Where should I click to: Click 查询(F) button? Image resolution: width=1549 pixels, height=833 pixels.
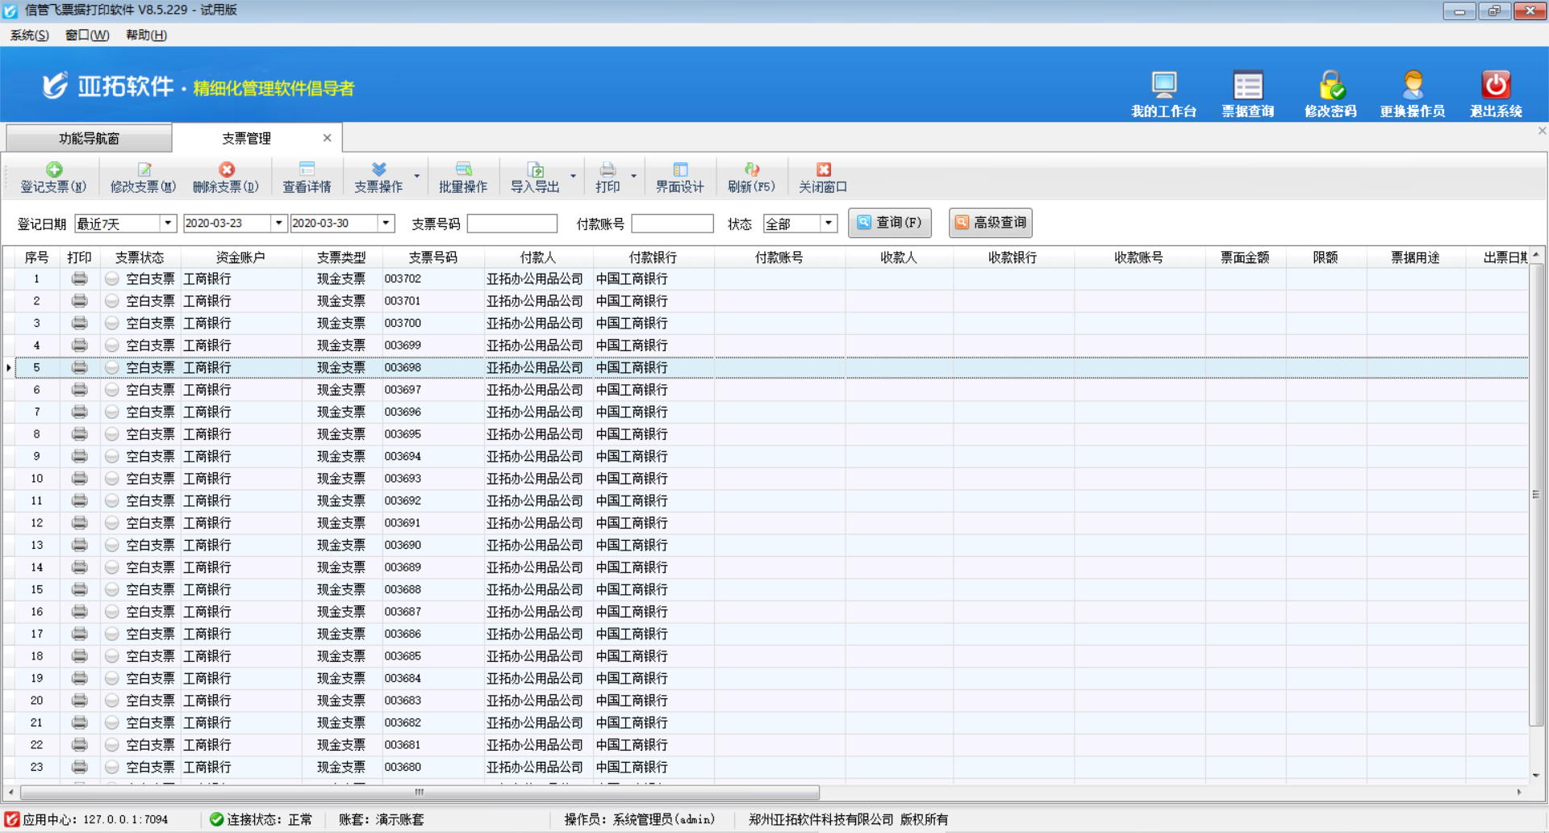click(x=889, y=223)
